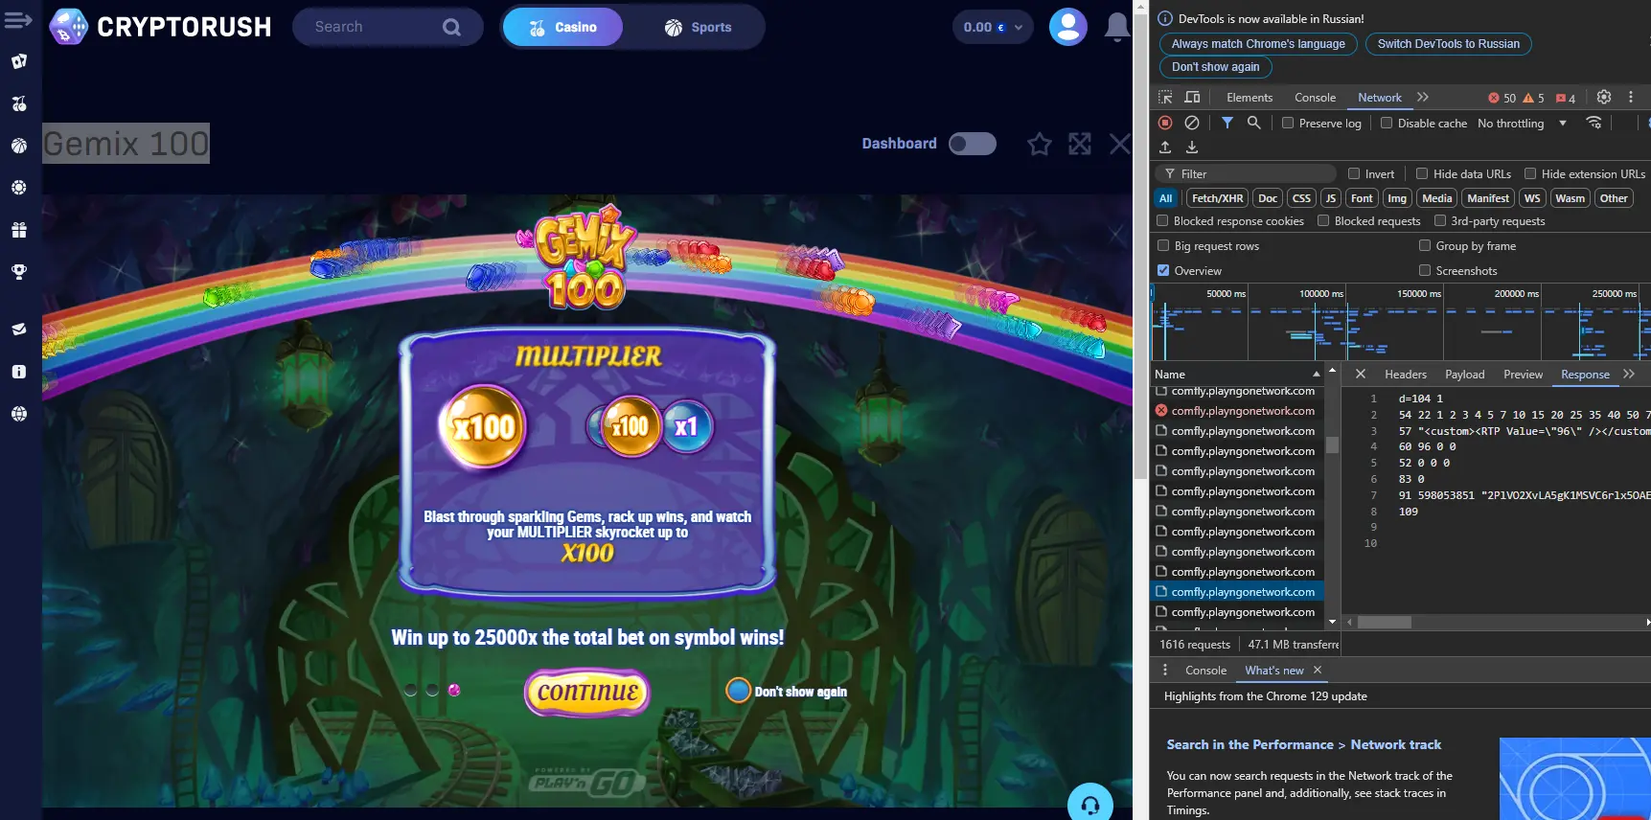Toggle the network filter funnel icon

pos(1227,123)
